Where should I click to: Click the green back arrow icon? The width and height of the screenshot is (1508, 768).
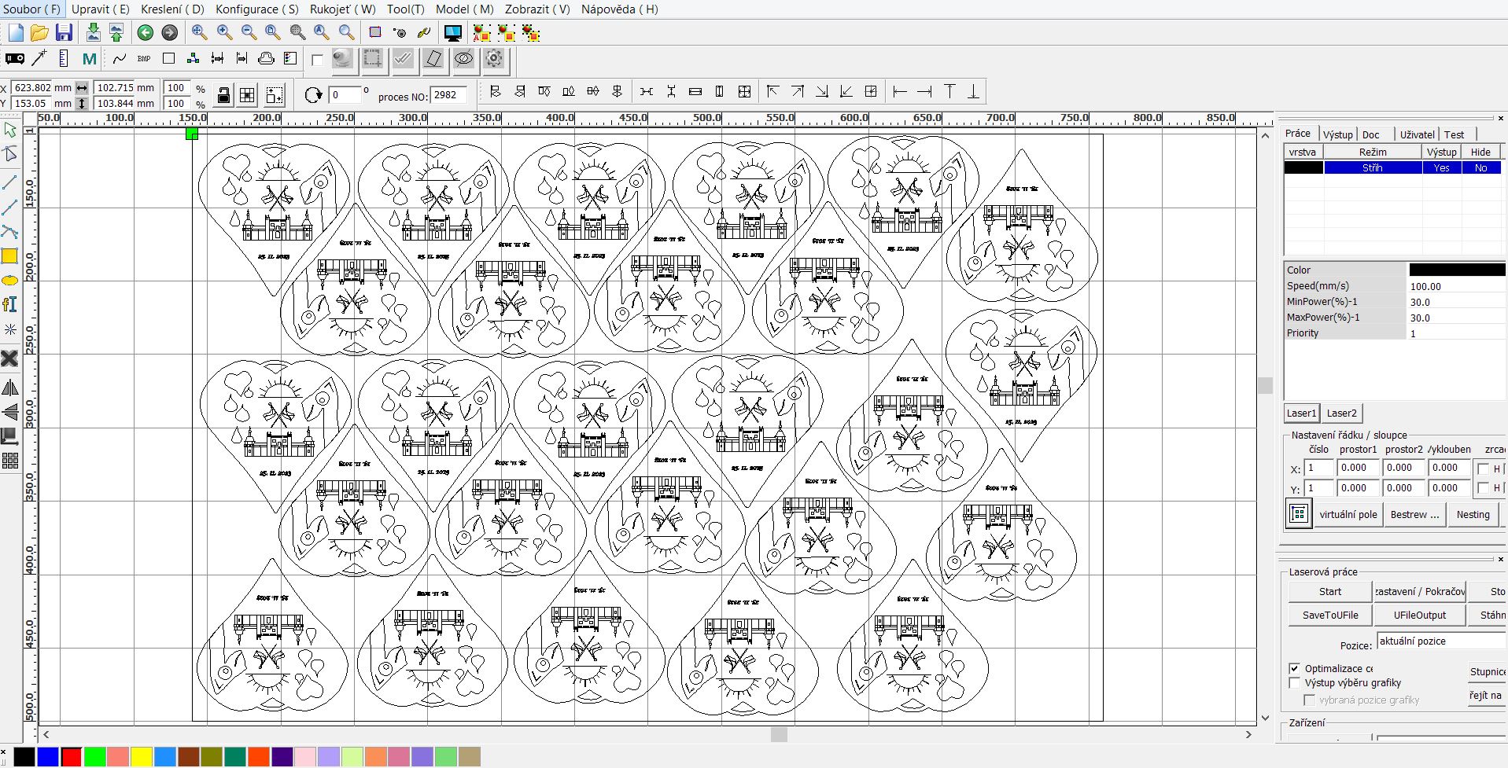(145, 32)
